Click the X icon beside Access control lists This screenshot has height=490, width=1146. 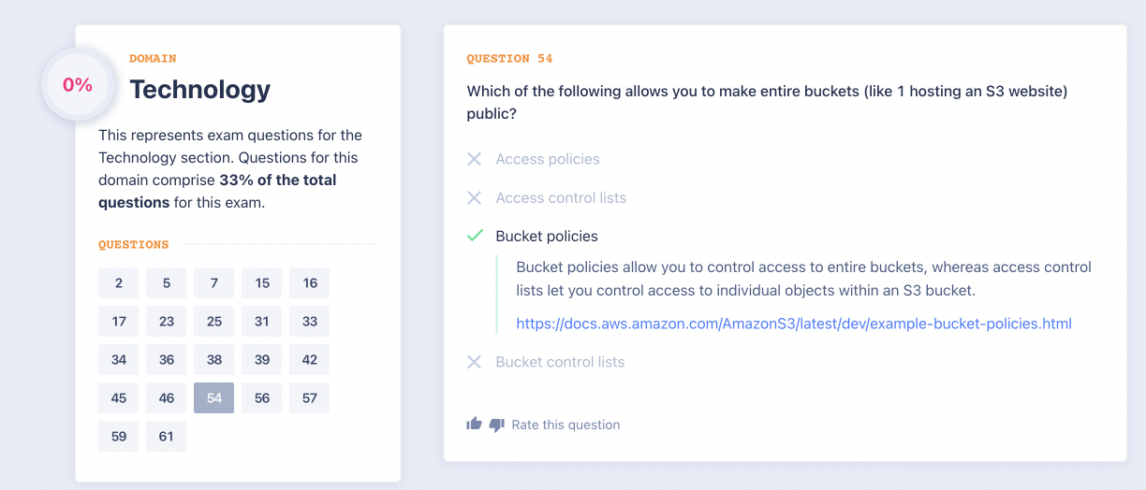[x=475, y=197]
